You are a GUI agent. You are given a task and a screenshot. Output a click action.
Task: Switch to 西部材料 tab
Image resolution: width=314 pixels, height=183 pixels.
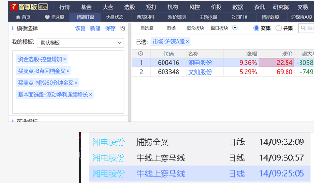point(146,17)
